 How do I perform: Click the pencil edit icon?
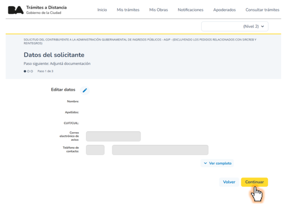[x=85, y=90]
